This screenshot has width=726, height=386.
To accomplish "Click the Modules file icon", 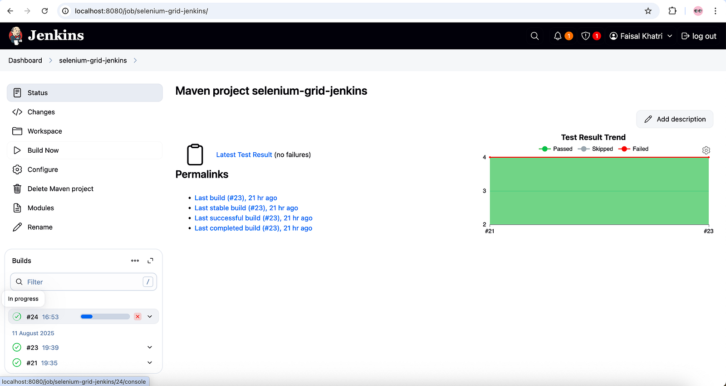I will click(17, 207).
